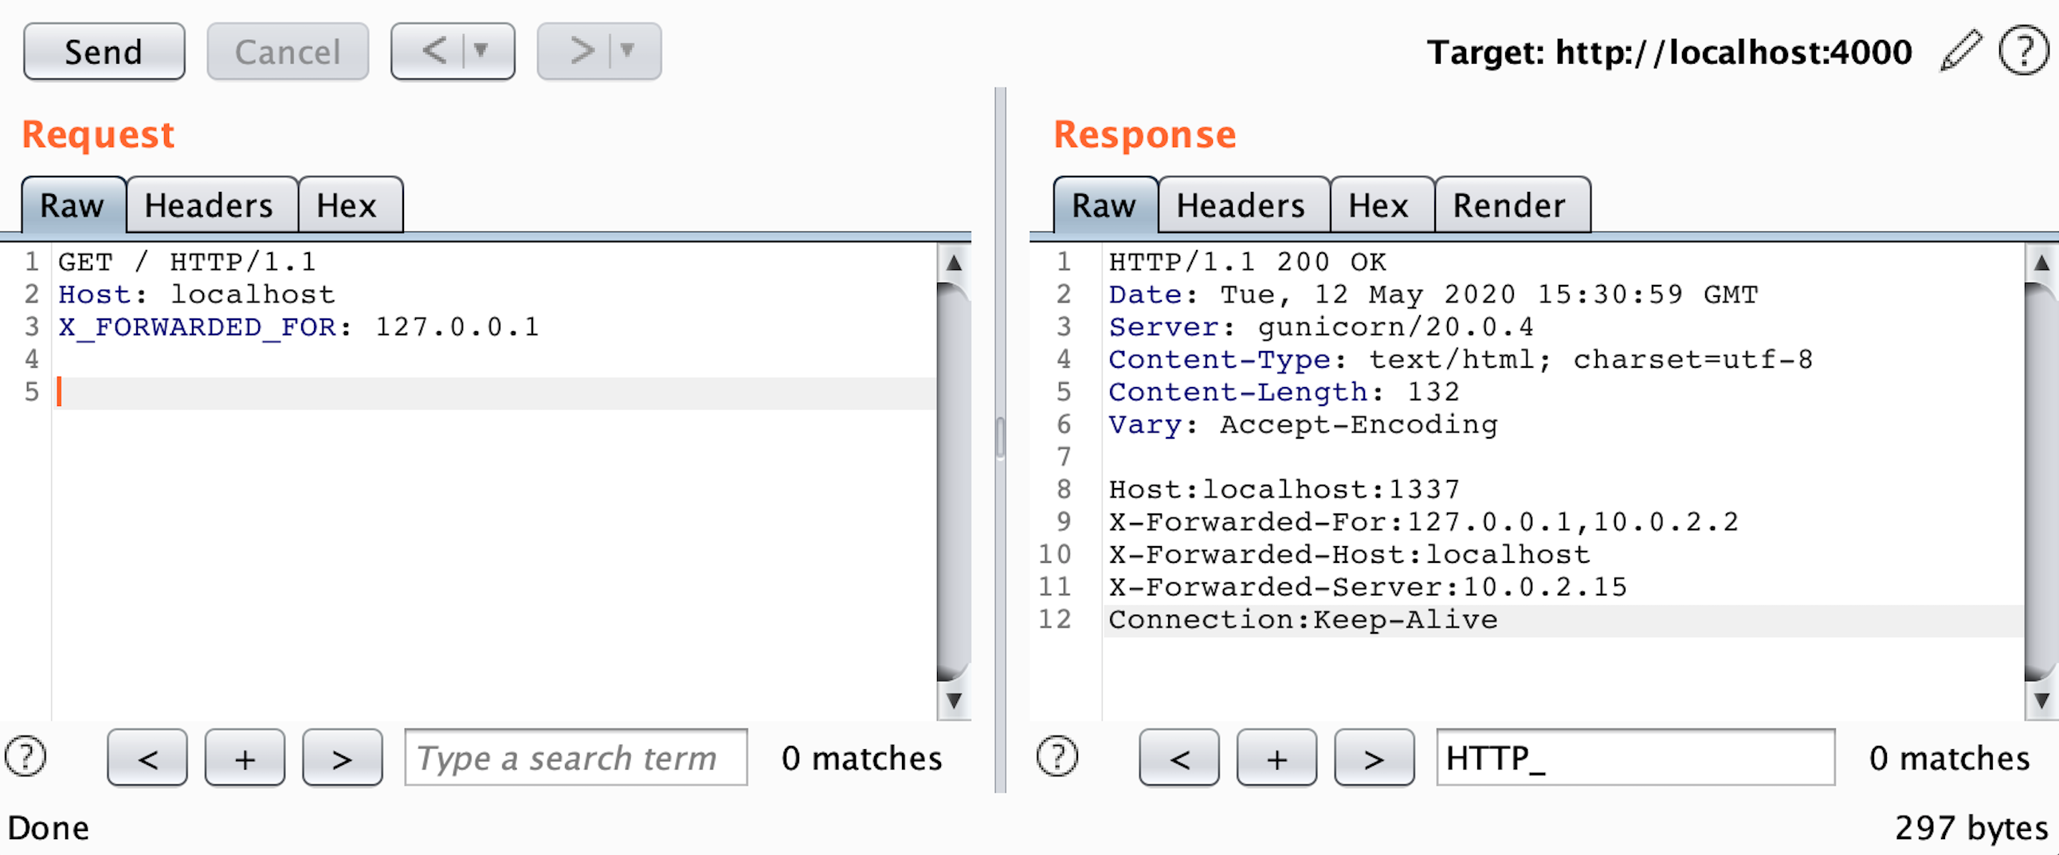Screen dimensions: 2059x855
Task: Focus the request search term field
Action: click(575, 758)
